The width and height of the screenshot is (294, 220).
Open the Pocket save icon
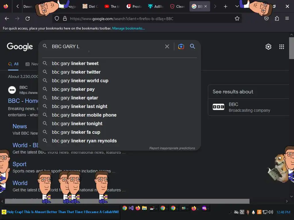(266, 18)
